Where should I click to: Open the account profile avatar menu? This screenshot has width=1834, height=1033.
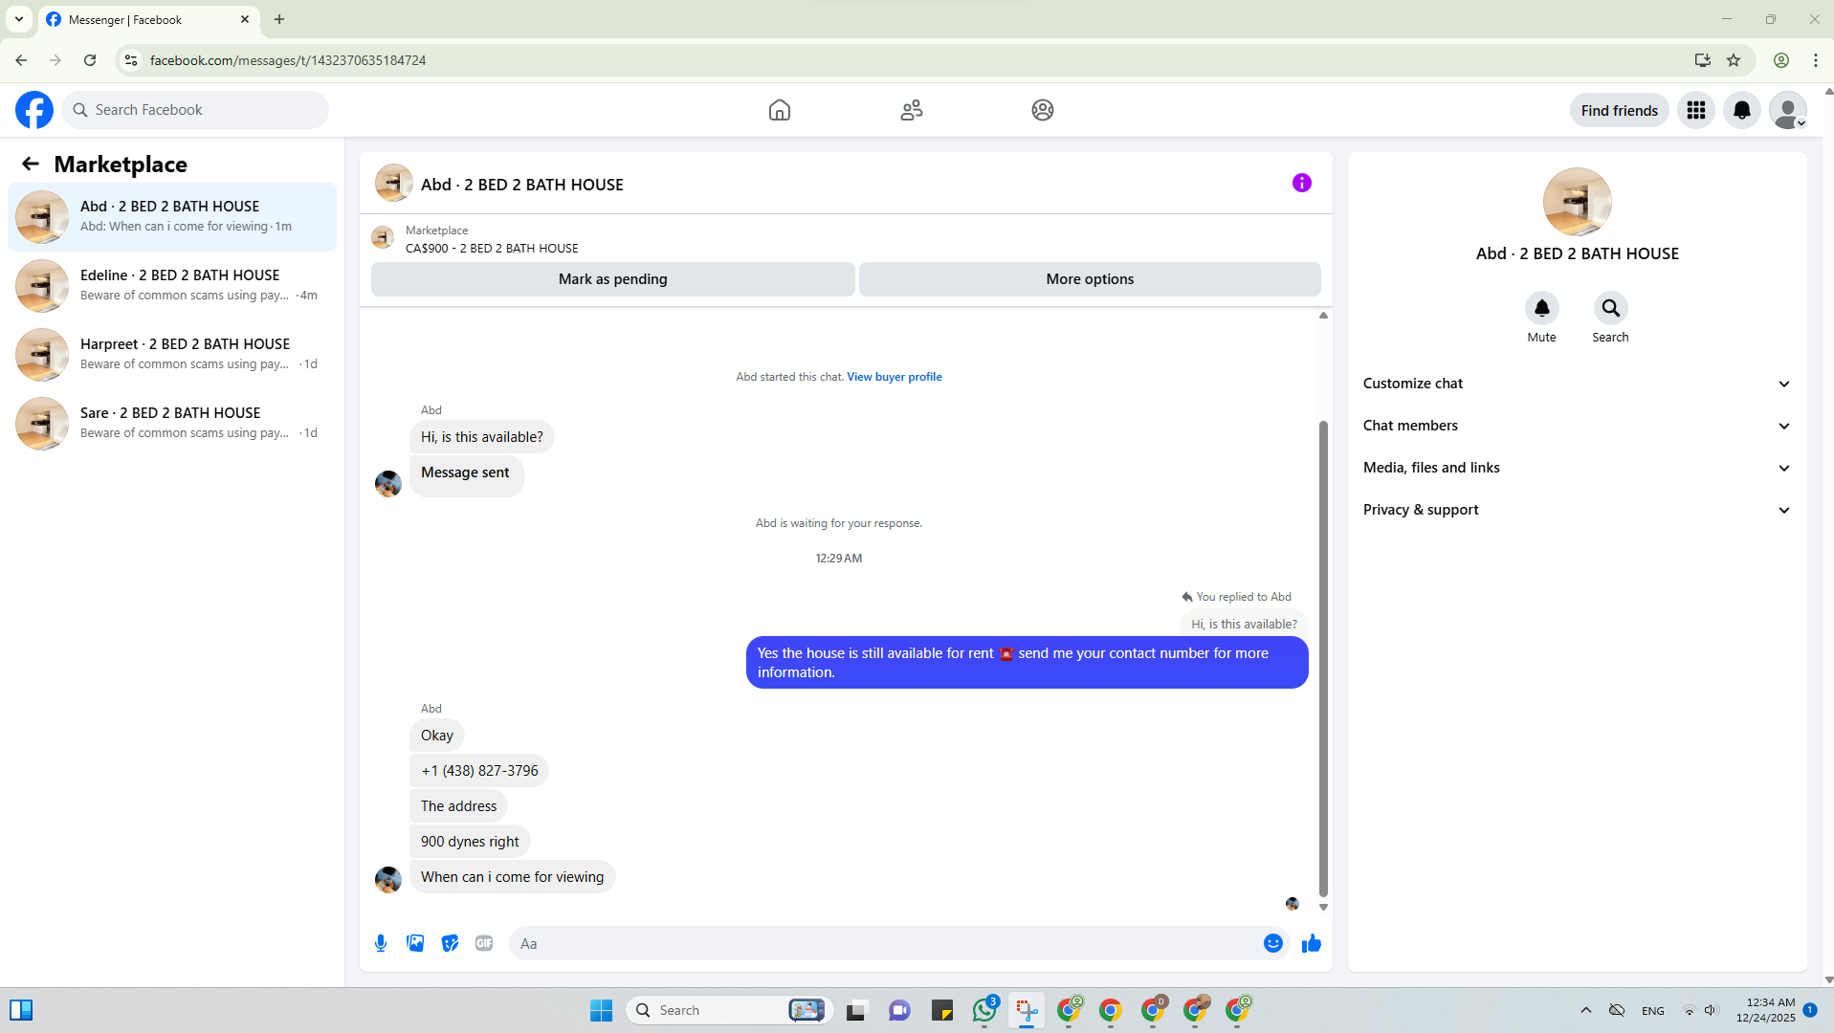coord(1788,110)
